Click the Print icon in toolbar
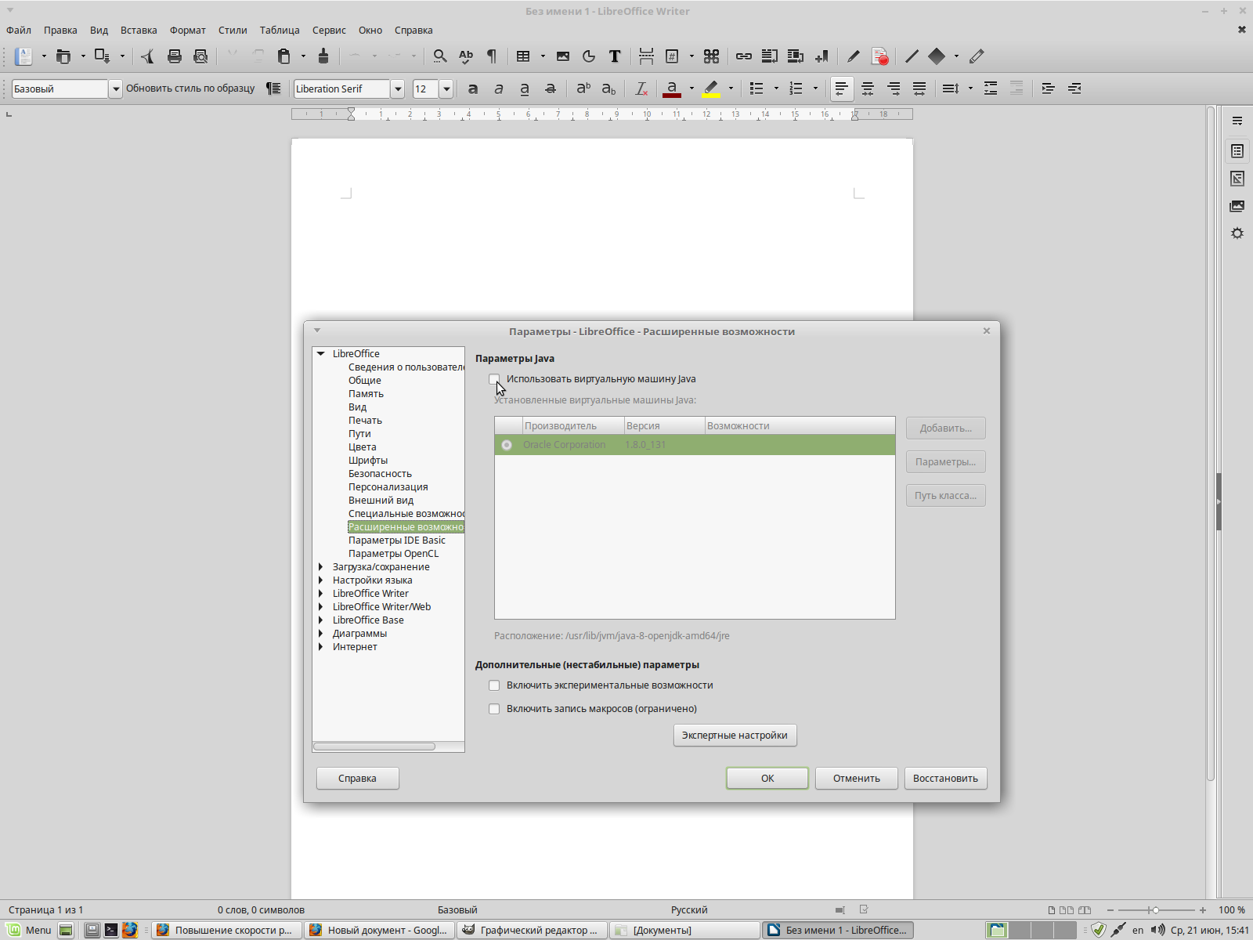The width and height of the screenshot is (1253, 940). (x=175, y=56)
